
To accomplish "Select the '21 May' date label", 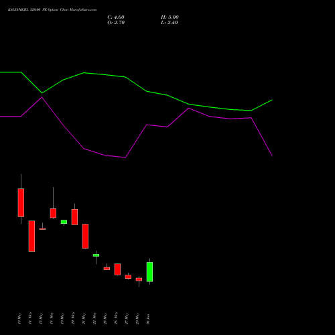I will pyautogui.click(x=84, y=319).
